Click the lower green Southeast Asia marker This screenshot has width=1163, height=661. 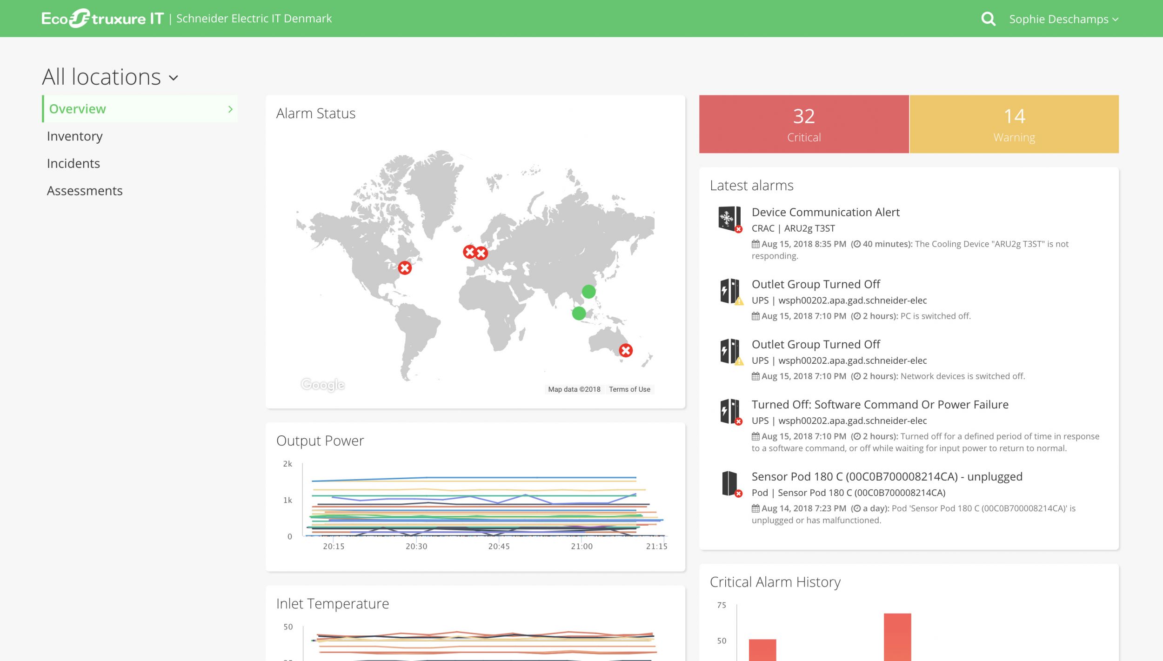(579, 313)
